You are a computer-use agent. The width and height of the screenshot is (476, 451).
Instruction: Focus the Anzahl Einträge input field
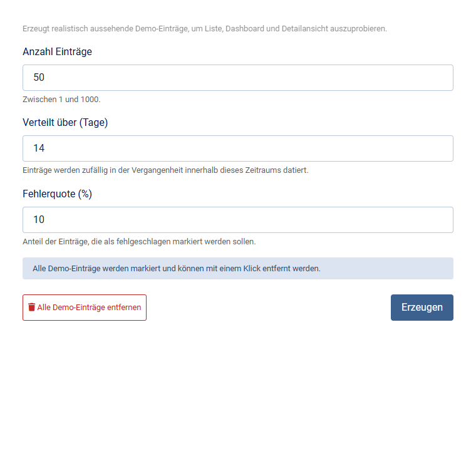coord(238,78)
